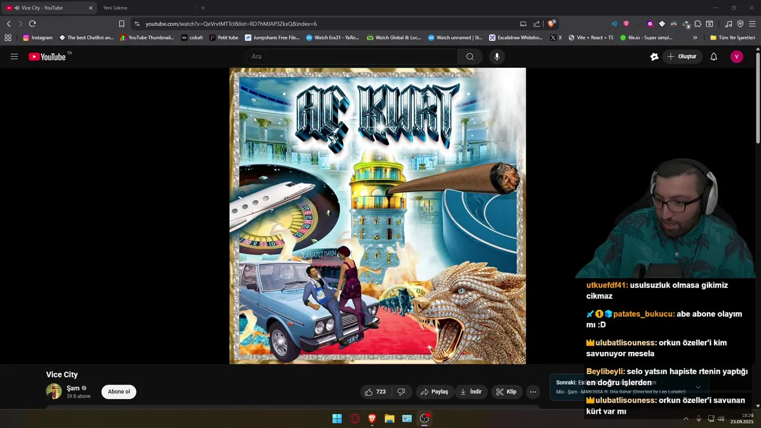Open the Windows Start menu
The image size is (761, 428).
tap(337, 418)
